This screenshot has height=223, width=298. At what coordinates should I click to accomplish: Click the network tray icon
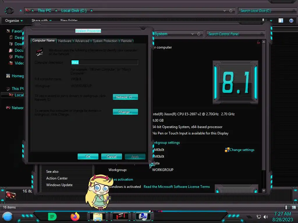[x=259, y=217]
